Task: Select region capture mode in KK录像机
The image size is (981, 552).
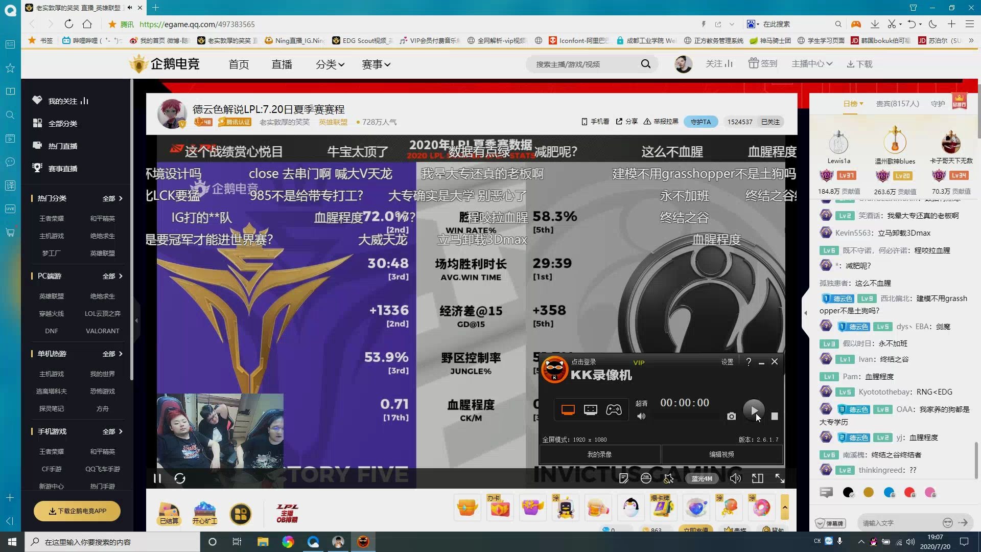Action: coord(591,410)
